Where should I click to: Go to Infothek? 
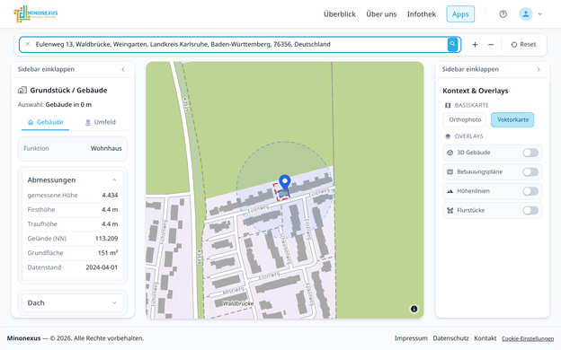tap(422, 14)
